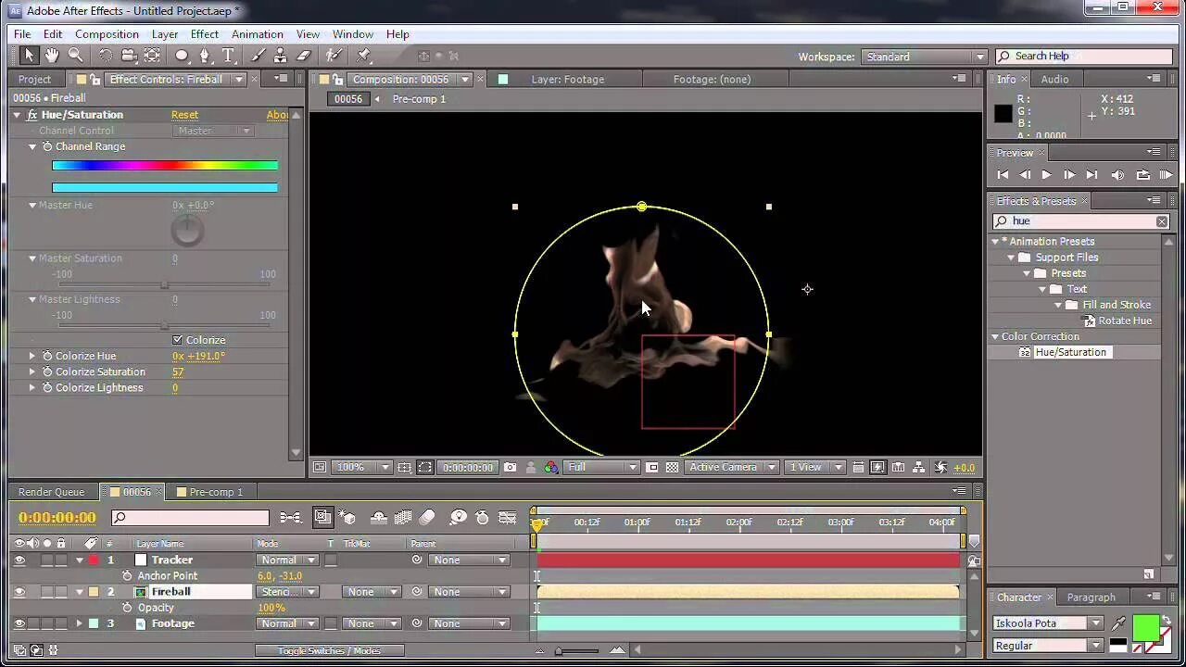Select the Selection arrow tool
This screenshot has width=1186, height=667.
click(x=29, y=56)
